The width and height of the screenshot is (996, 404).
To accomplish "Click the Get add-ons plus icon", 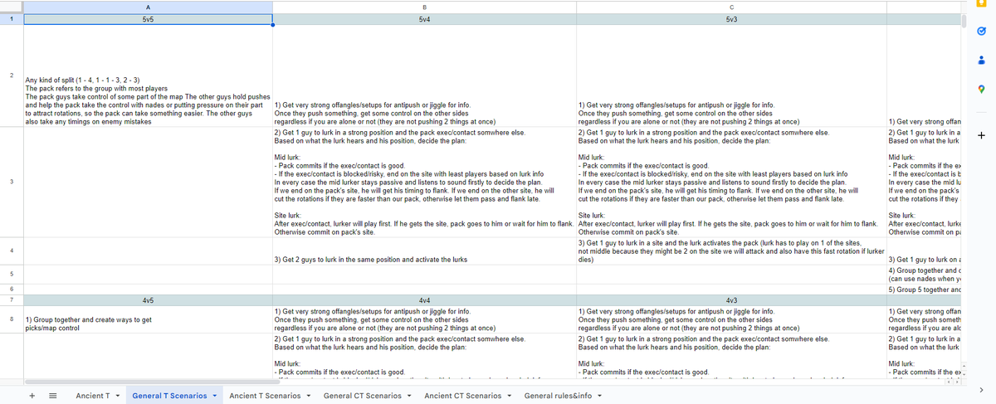I will pos(981,134).
